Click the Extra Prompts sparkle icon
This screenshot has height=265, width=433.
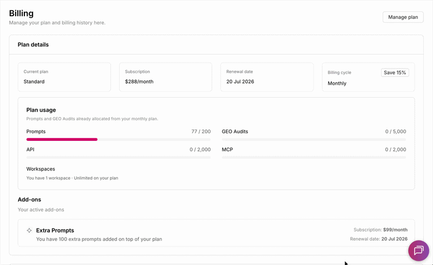coord(29,230)
